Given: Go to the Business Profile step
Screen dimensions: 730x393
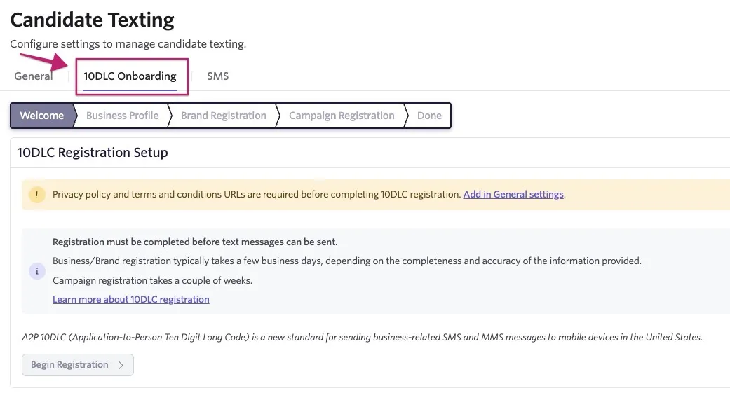Looking at the screenshot, I should pyautogui.click(x=123, y=116).
